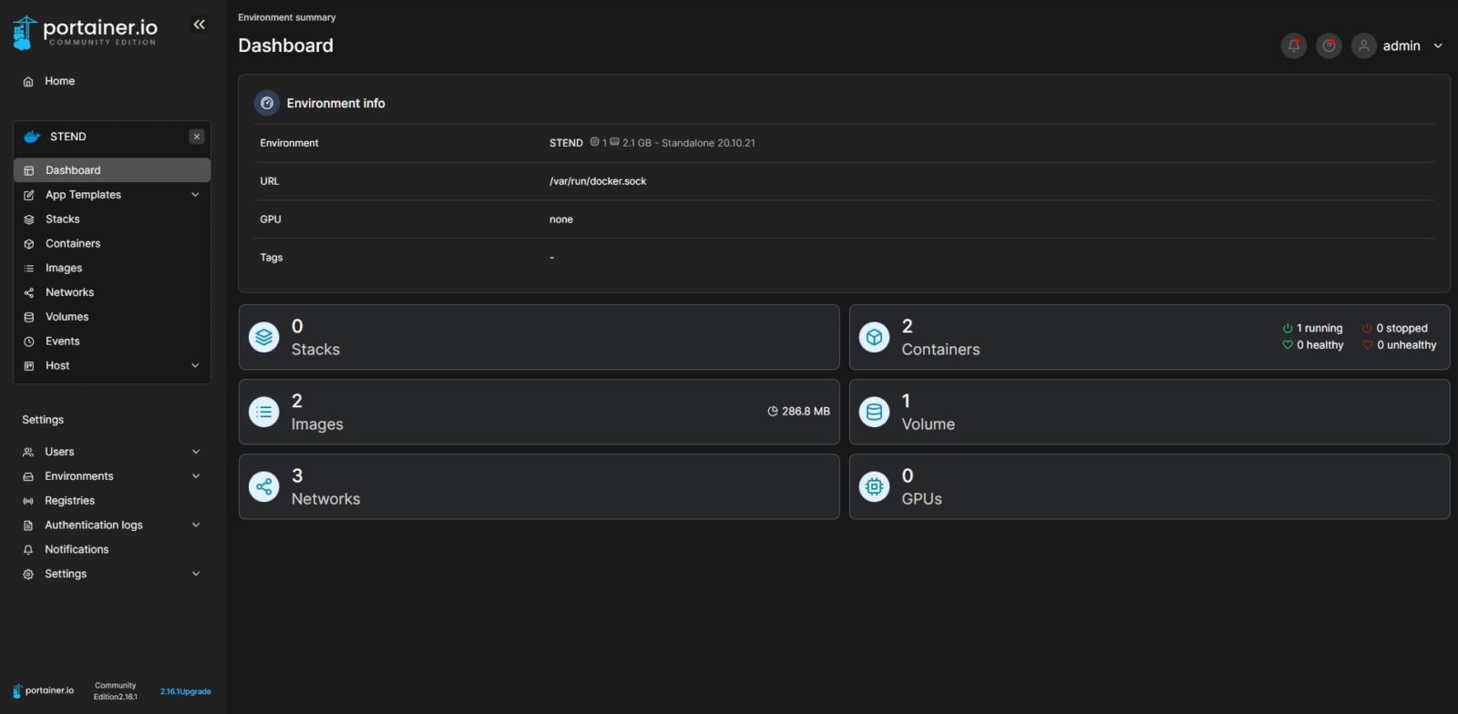Click the GPUs card chip icon
This screenshot has width=1458, height=714.
(x=874, y=486)
